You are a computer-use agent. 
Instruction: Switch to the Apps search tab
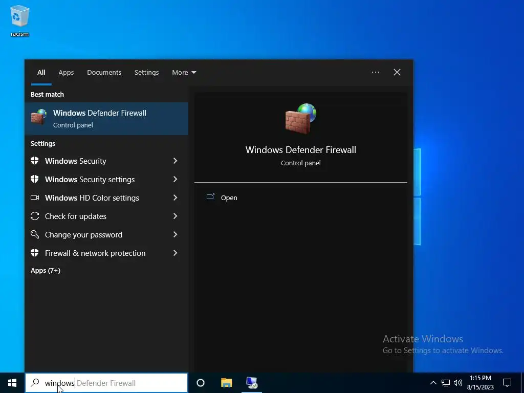coord(66,73)
